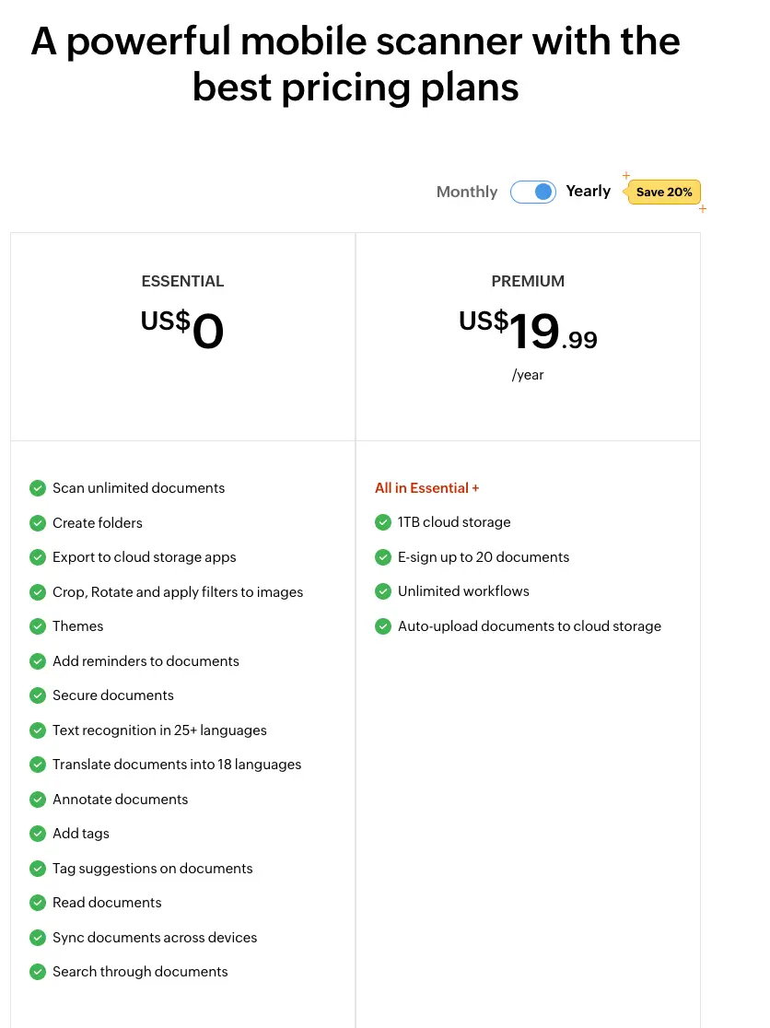The image size is (770, 1028).
Task: Click checkmark beside Unlimited workflows
Action: (x=383, y=591)
